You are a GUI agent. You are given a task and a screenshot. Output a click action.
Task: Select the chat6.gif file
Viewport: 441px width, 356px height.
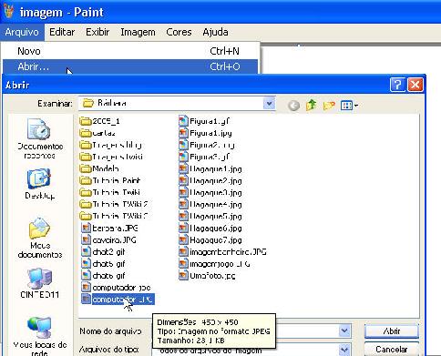(x=103, y=276)
